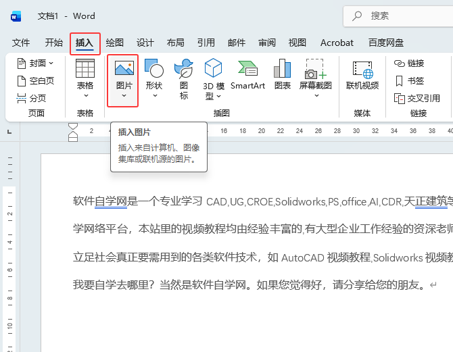Switch to the 视图 view tab
453x352 pixels.
point(297,43)
